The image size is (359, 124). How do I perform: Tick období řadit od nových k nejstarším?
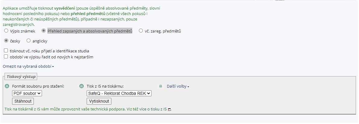[6, 57]
